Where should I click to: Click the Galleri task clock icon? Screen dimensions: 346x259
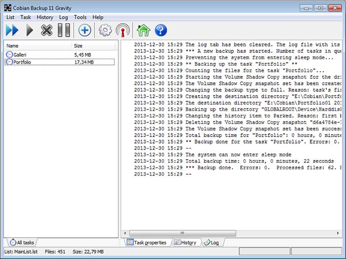(9, 54)
